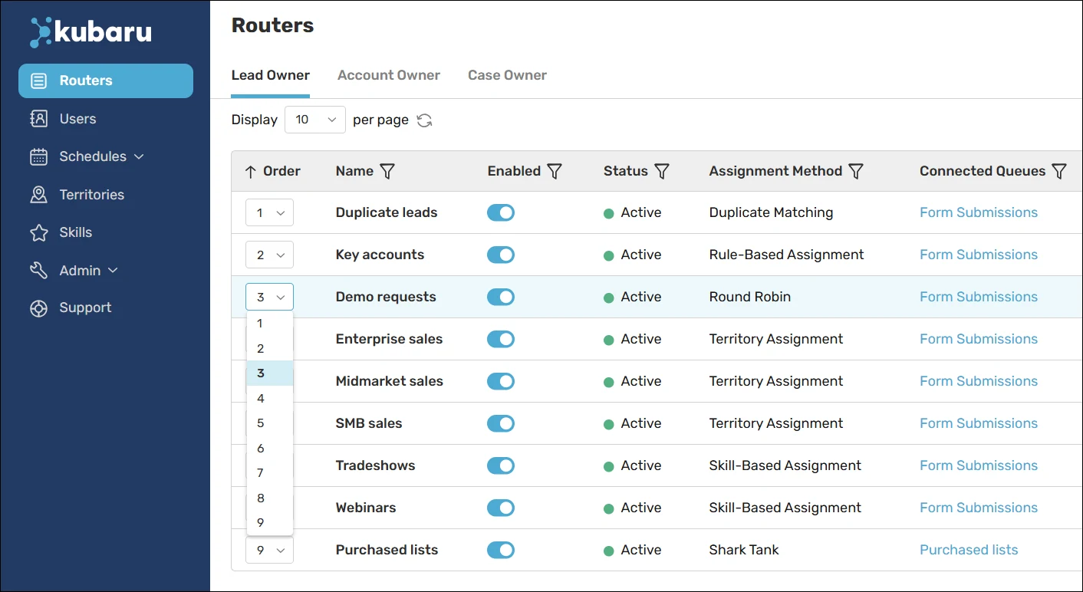
Task: Click the refresh icon next to per page
Action: (x=424, y=120)
